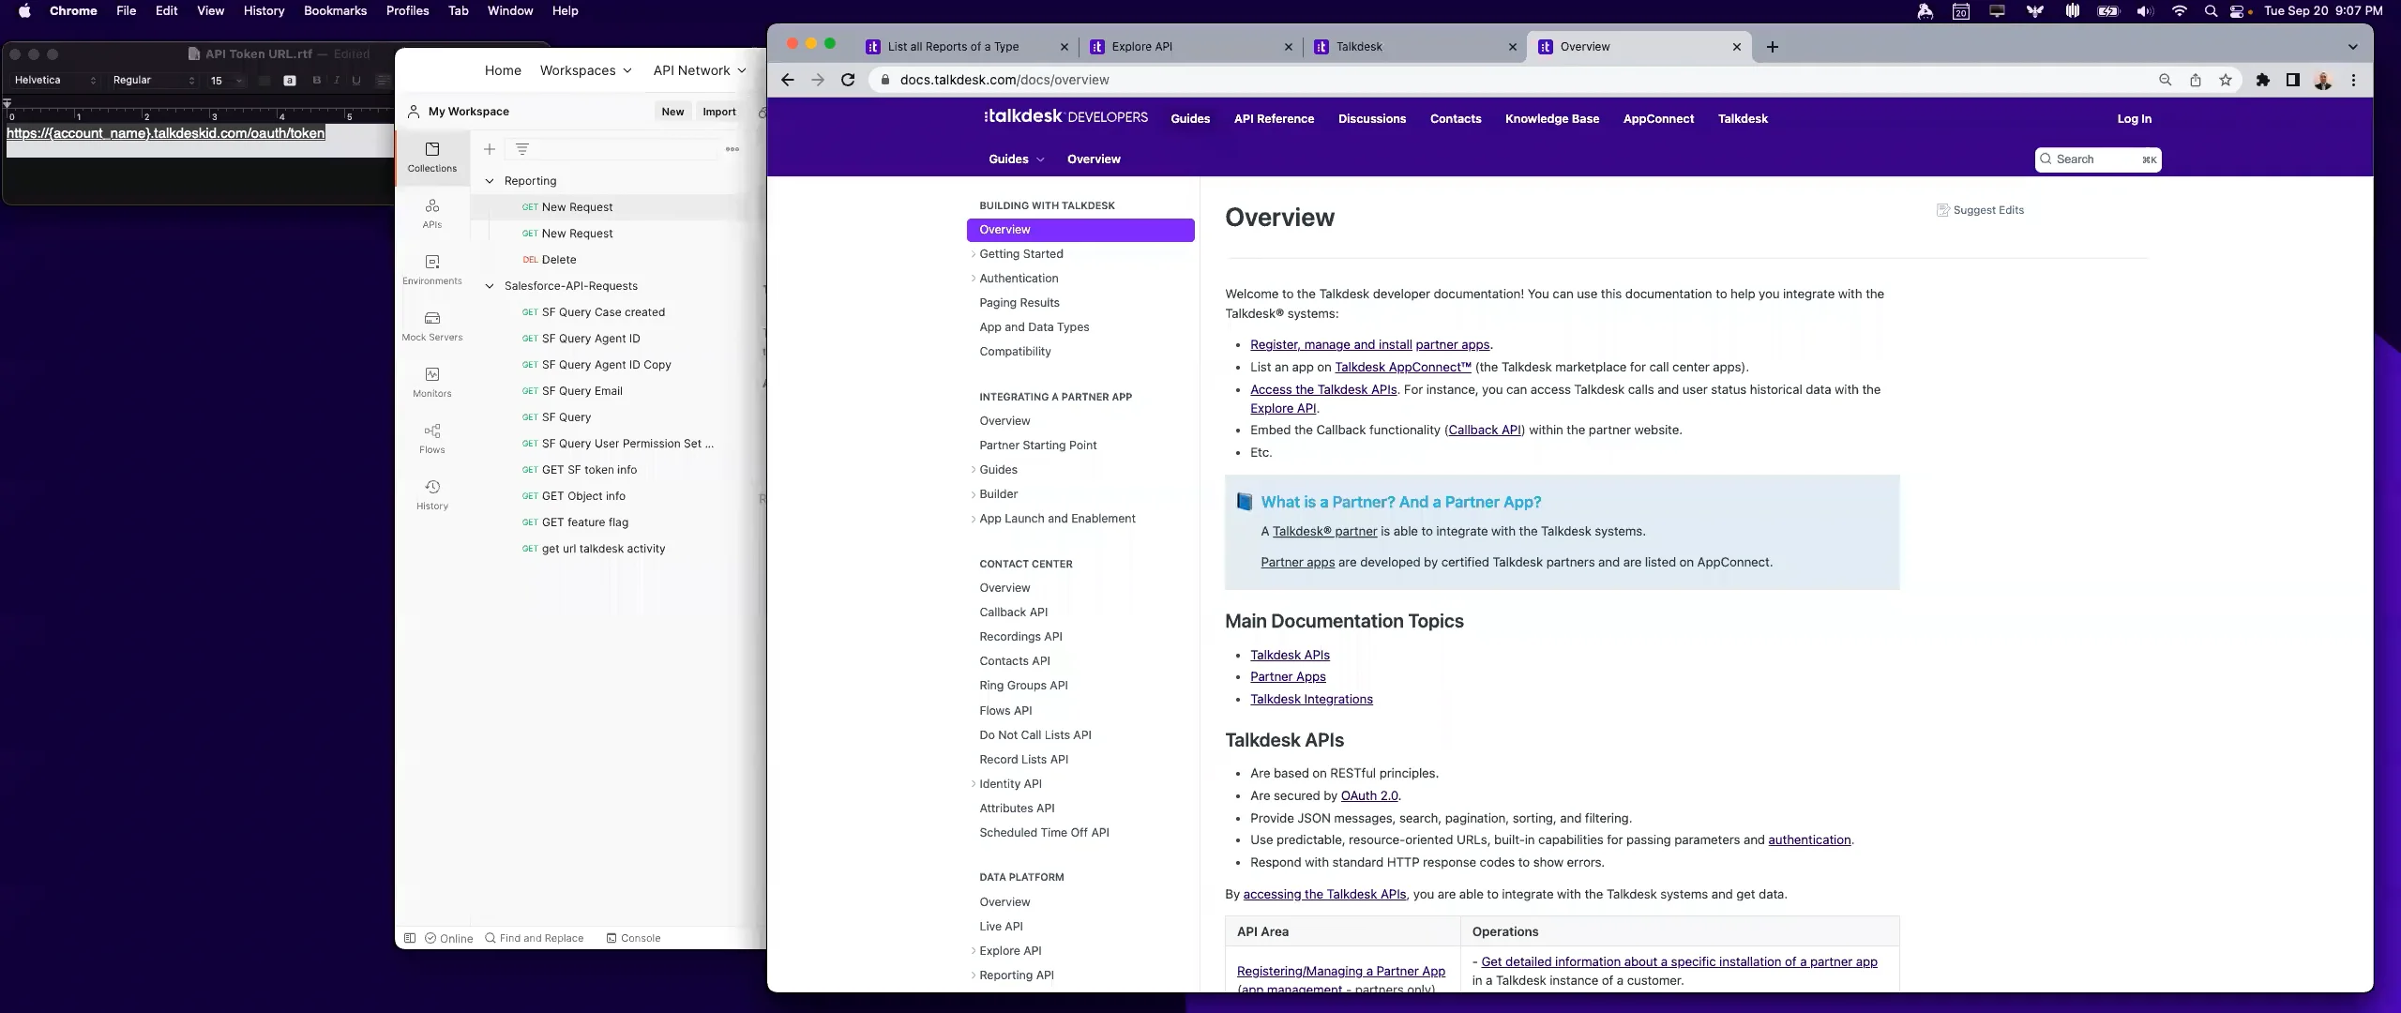Open History menu in macOS menu bar

(x=264, y=11)
